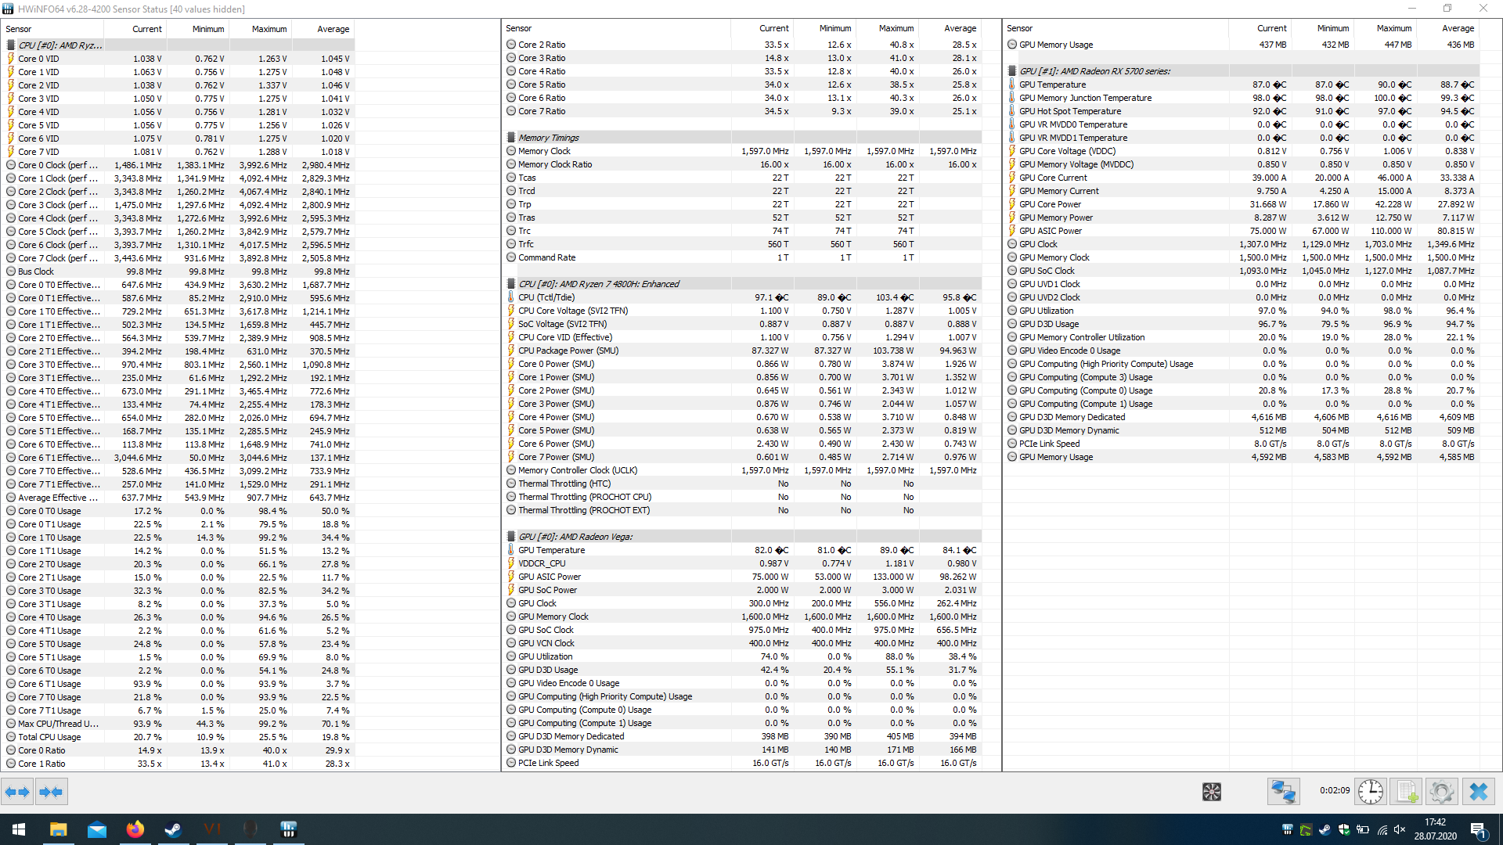
Task: Click the expand columns arrows button
Action: [16, 792]
